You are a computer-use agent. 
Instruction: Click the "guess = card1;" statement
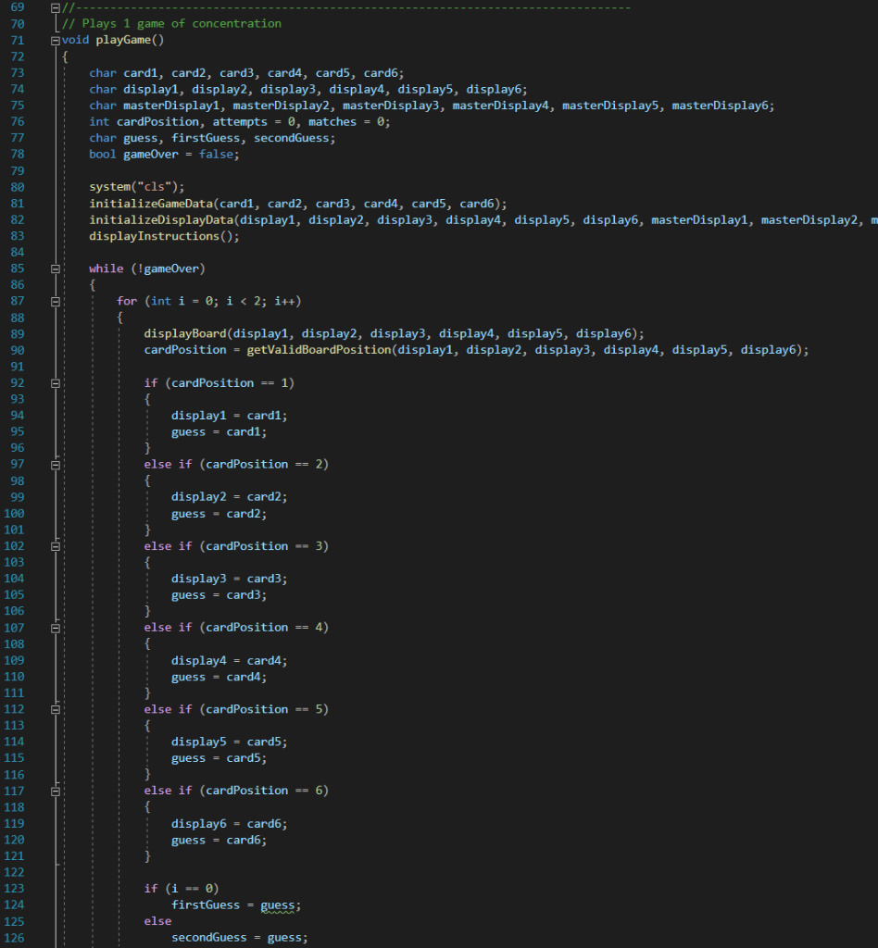coord(219,431)
